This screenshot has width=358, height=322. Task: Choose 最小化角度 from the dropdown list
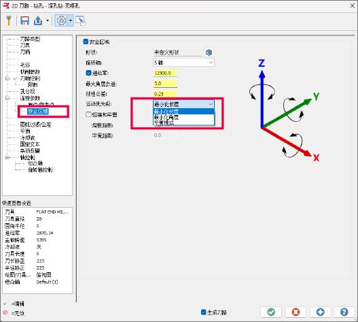click(183, 117)
